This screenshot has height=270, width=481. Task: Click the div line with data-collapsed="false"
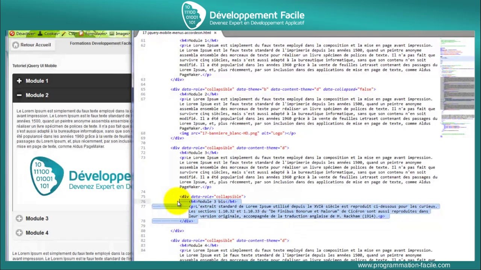point(273,89)
